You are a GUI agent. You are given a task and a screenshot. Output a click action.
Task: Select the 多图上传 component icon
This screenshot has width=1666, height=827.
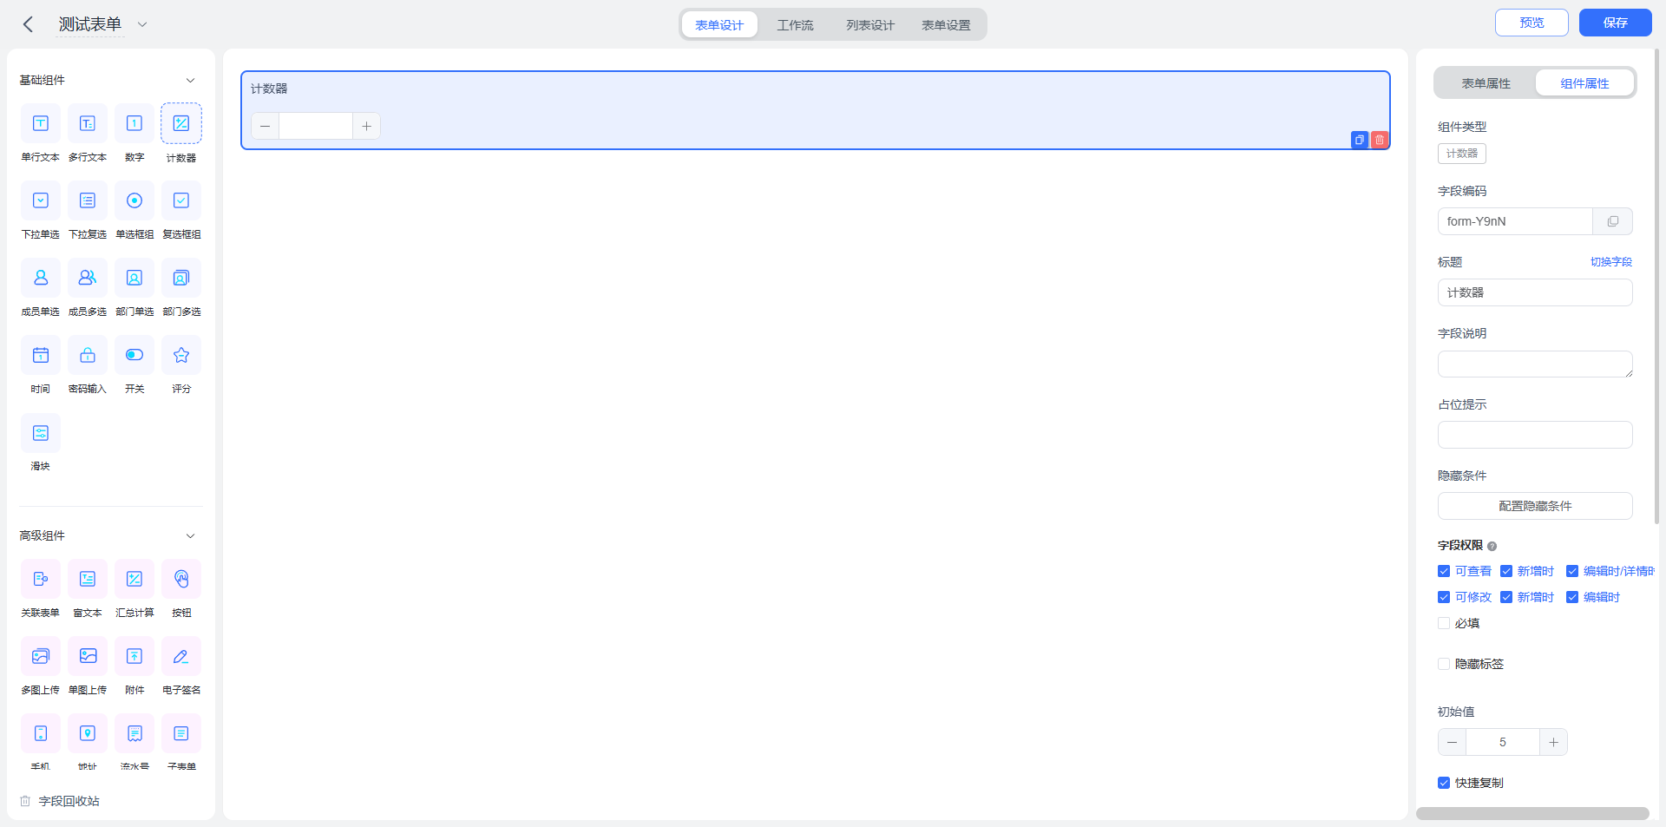click(41, 656)
